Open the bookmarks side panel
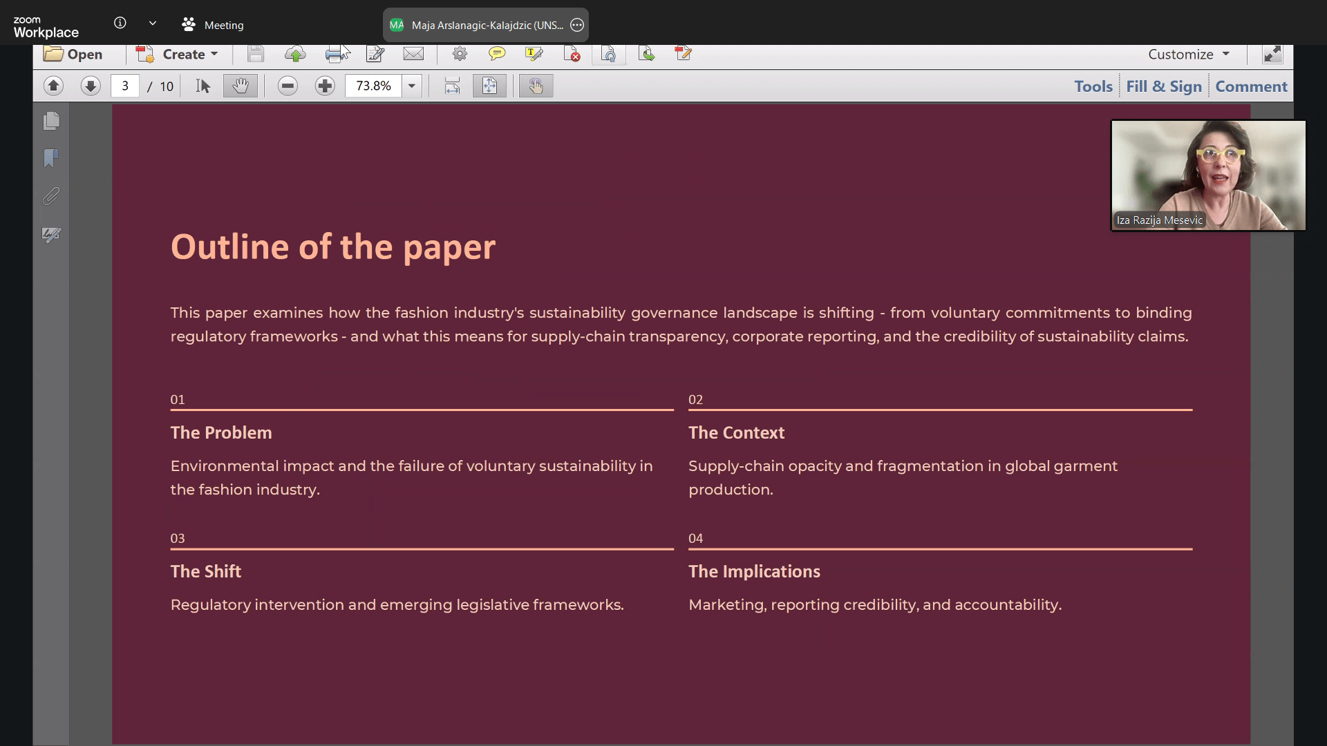 coord(51,158)
